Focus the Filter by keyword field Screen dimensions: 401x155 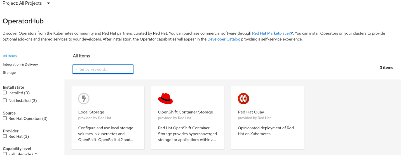[x=103, y=69]
